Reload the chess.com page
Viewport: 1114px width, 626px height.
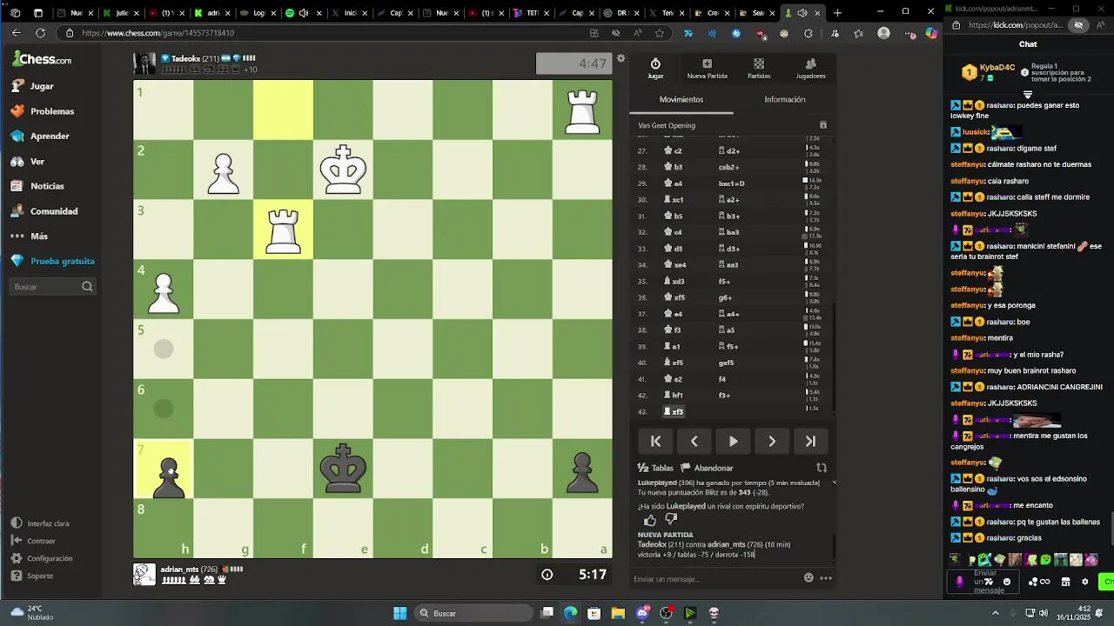(40, 33)
